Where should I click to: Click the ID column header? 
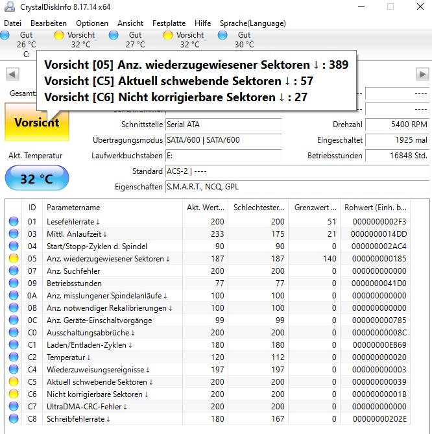pyautogui.click(x=32, y=208)
